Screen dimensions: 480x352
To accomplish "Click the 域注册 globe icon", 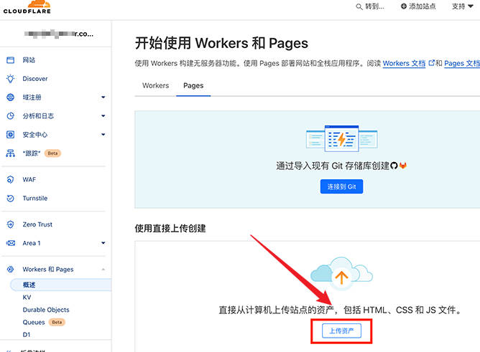I will (x=10, y=97).
